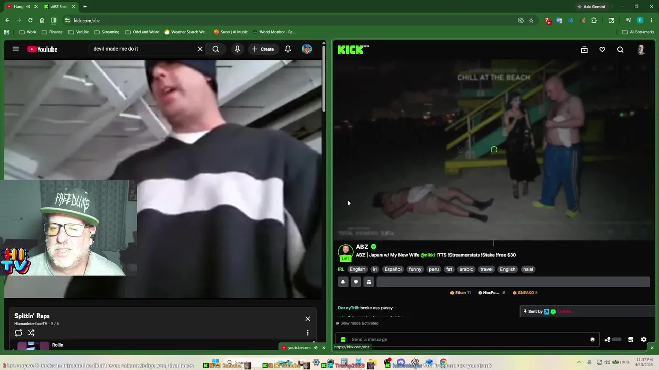Toggle notification bell under ABZ stream

coord(343,282)
